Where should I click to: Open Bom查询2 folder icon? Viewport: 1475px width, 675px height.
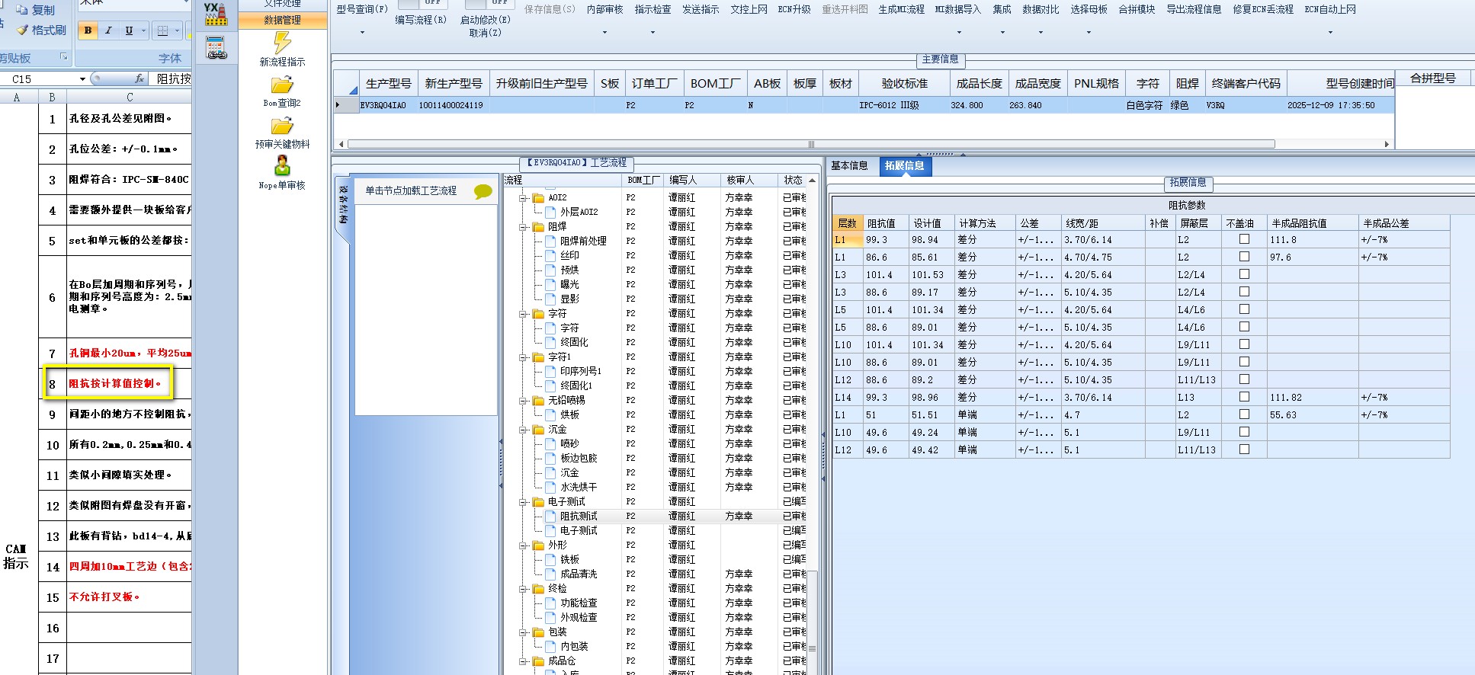point(282,85)
